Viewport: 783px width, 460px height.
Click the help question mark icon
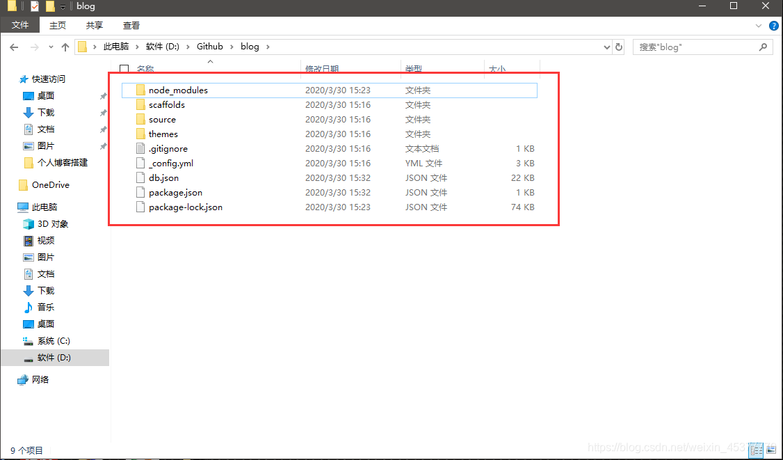point(774,26)
